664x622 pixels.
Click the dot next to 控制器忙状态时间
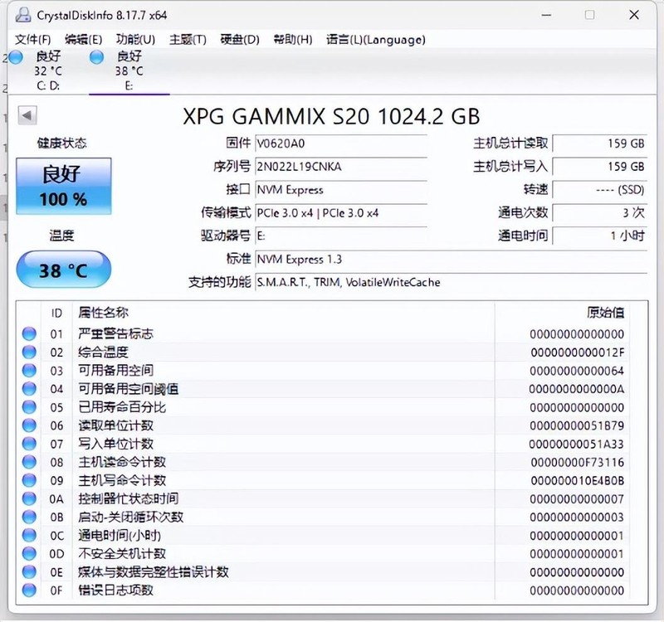tap(29, 498)
